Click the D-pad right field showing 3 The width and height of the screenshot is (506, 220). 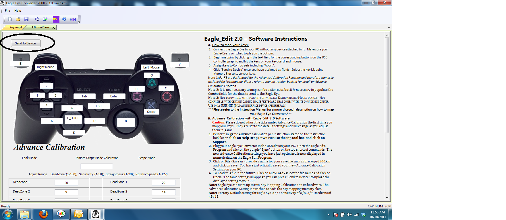[55, 95]
